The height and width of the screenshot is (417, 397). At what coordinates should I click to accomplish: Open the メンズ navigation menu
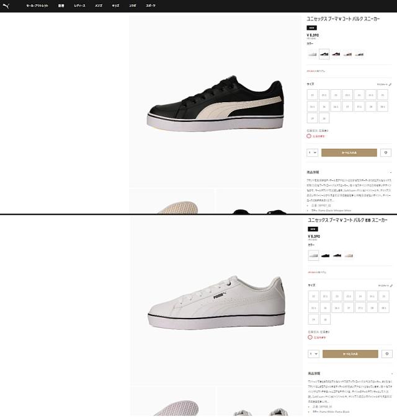tap(99, 6)
